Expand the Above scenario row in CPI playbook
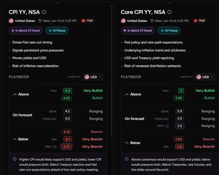This screenshot has height=175, width=219. [58, 94]
